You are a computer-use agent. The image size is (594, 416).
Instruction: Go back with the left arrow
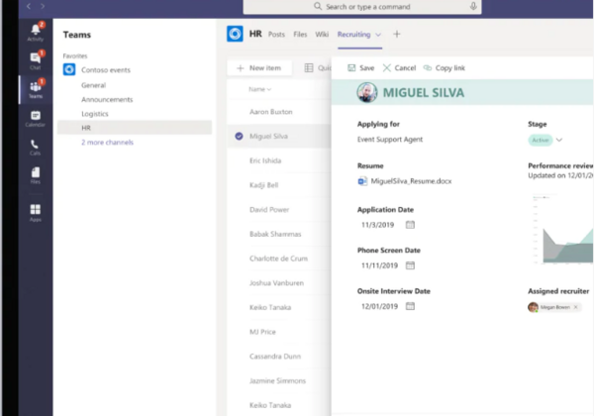[29, 6]
